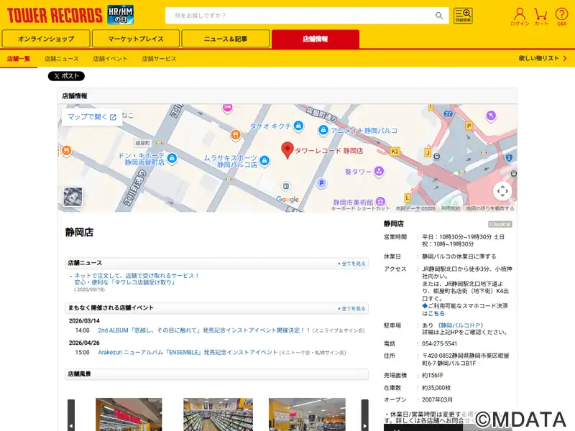This screenshot has height=431, width=575.
Task: Click the Tower Records logo
Action: [x=55, y=15]
